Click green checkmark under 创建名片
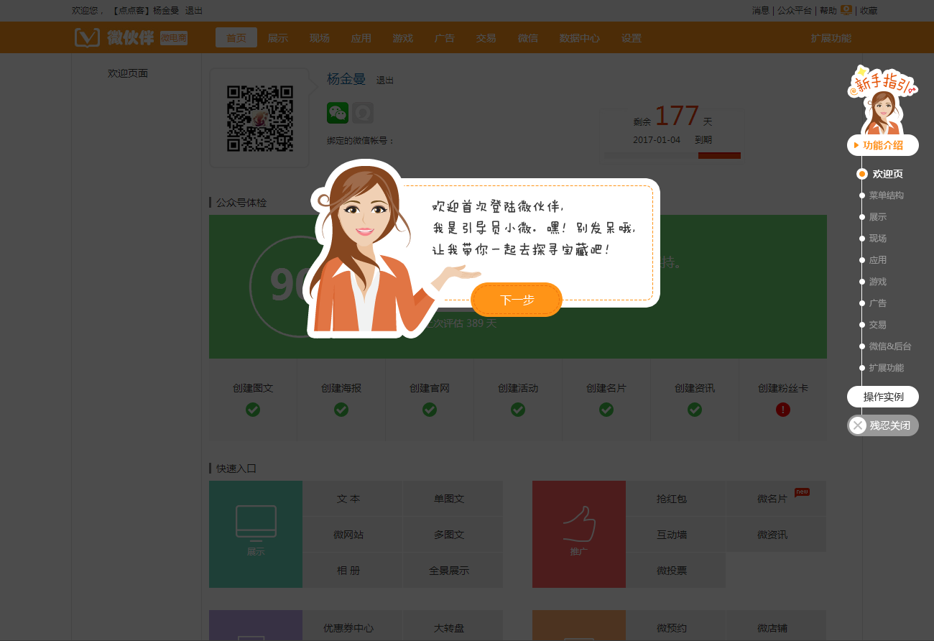This screenshot has width=934, height=641. point(606,410)
